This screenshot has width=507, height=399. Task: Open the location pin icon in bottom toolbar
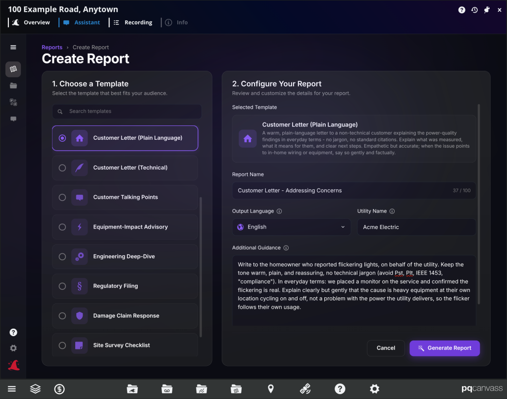tap(271, 389)
